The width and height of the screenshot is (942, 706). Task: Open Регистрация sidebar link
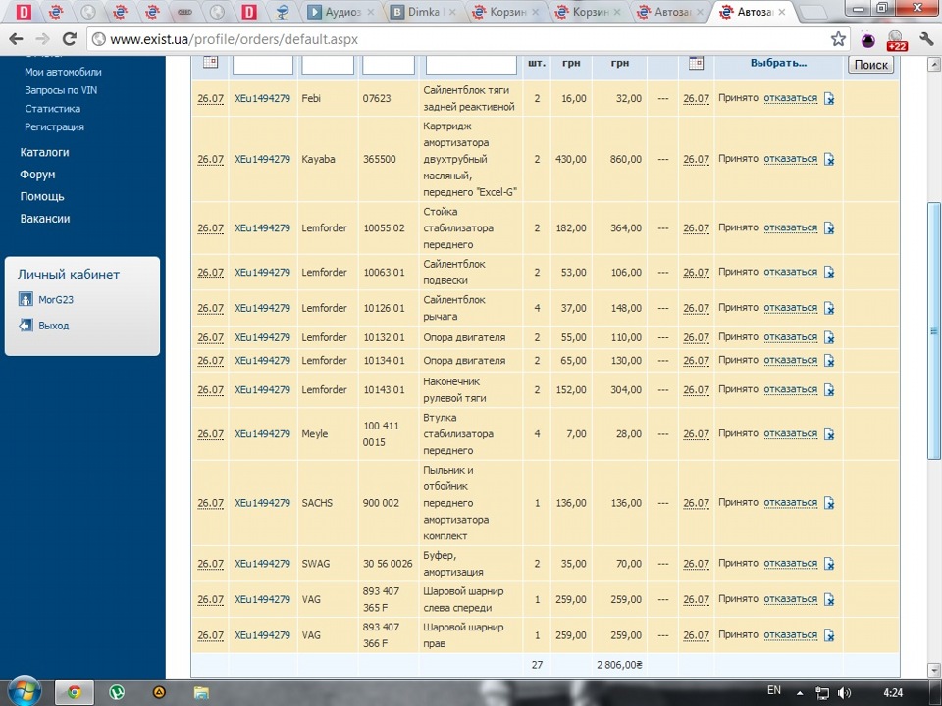54,126
